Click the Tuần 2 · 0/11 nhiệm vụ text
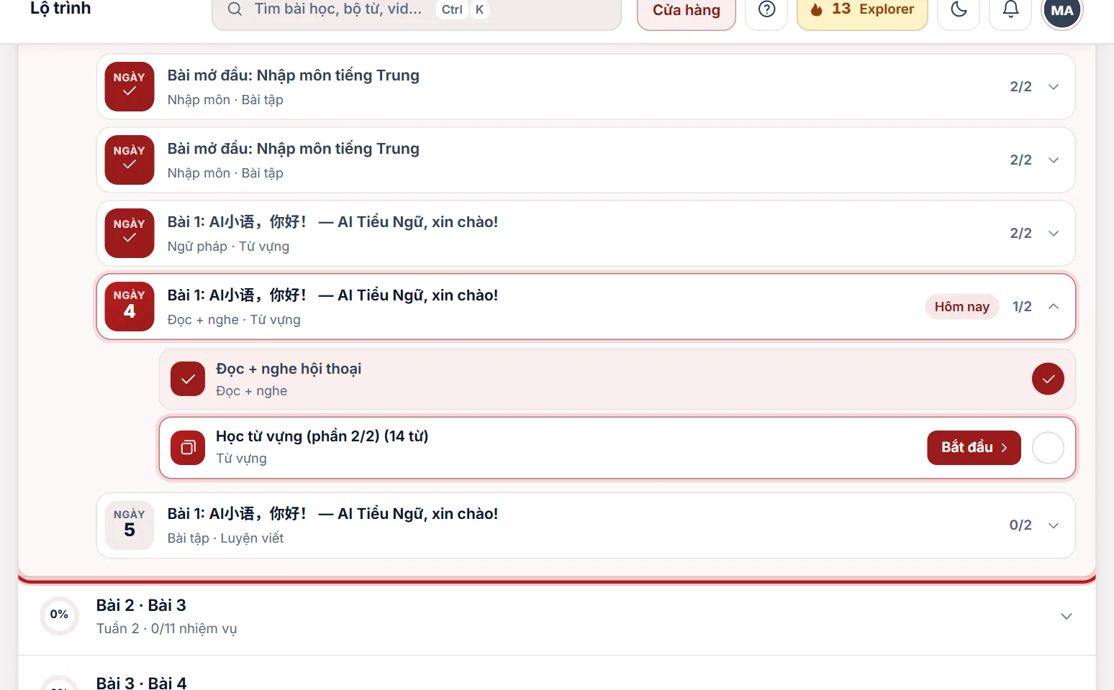 [x=166, y=628]
